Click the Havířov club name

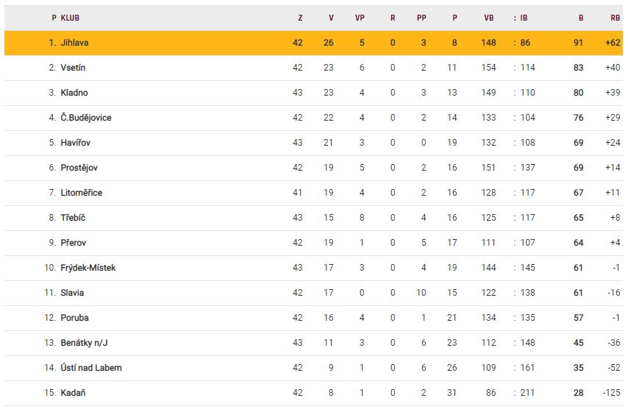76,143
